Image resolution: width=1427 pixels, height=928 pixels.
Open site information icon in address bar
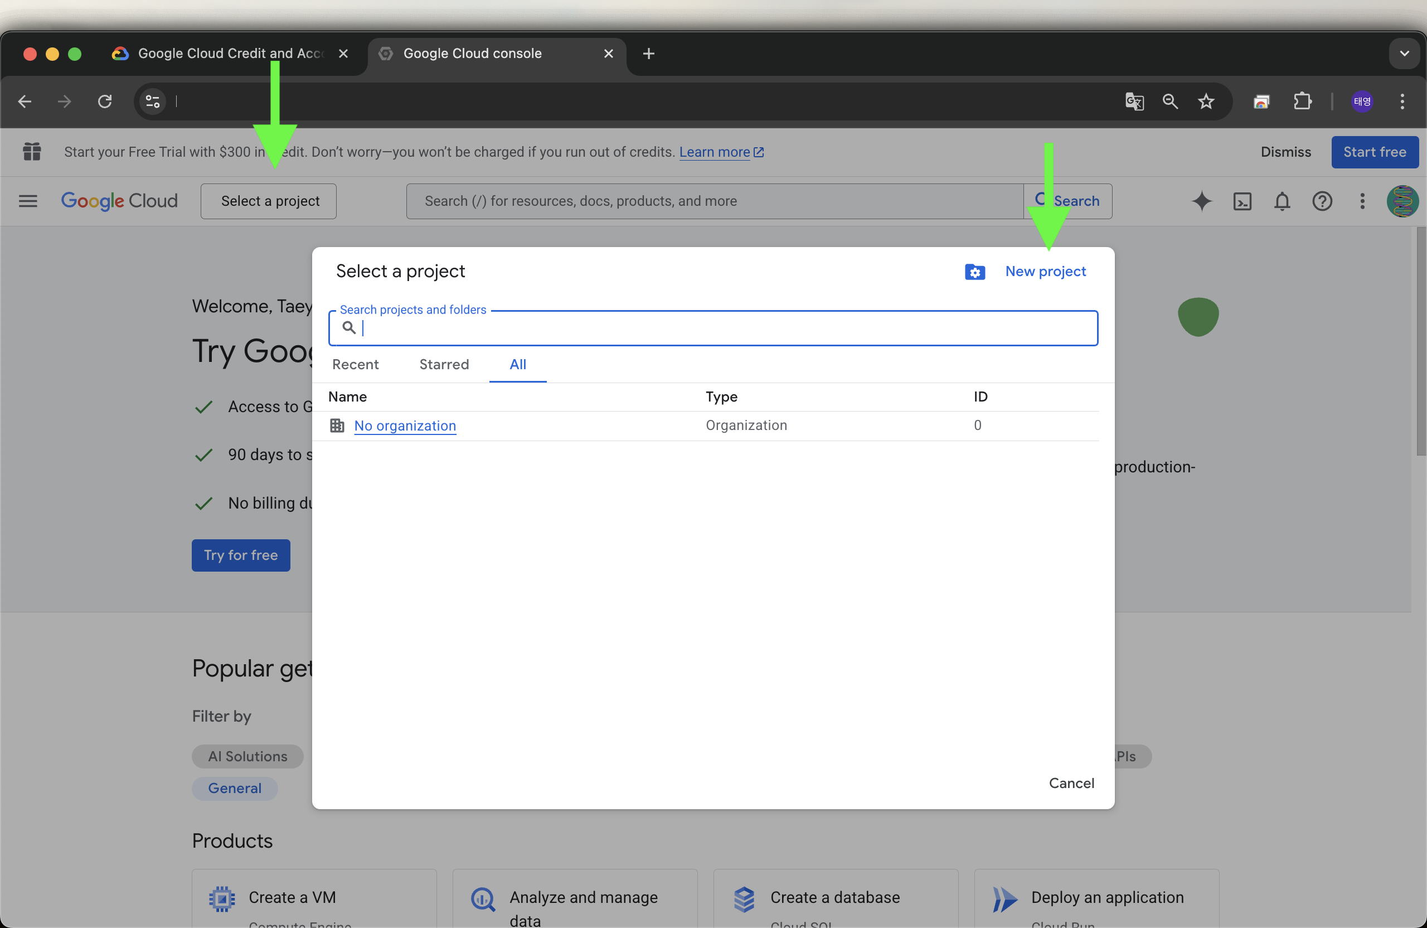pyautogui.click(x=153, y=101)
